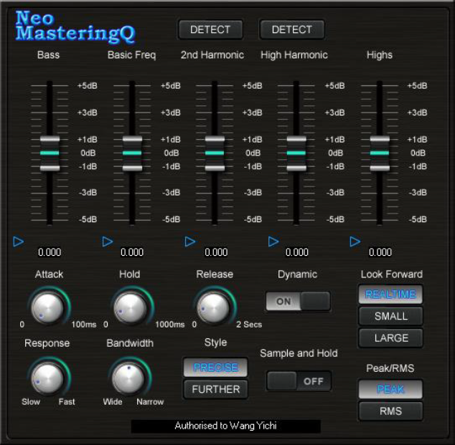
Task: Click the High Harmonic band label
Action: coord(294,55)
